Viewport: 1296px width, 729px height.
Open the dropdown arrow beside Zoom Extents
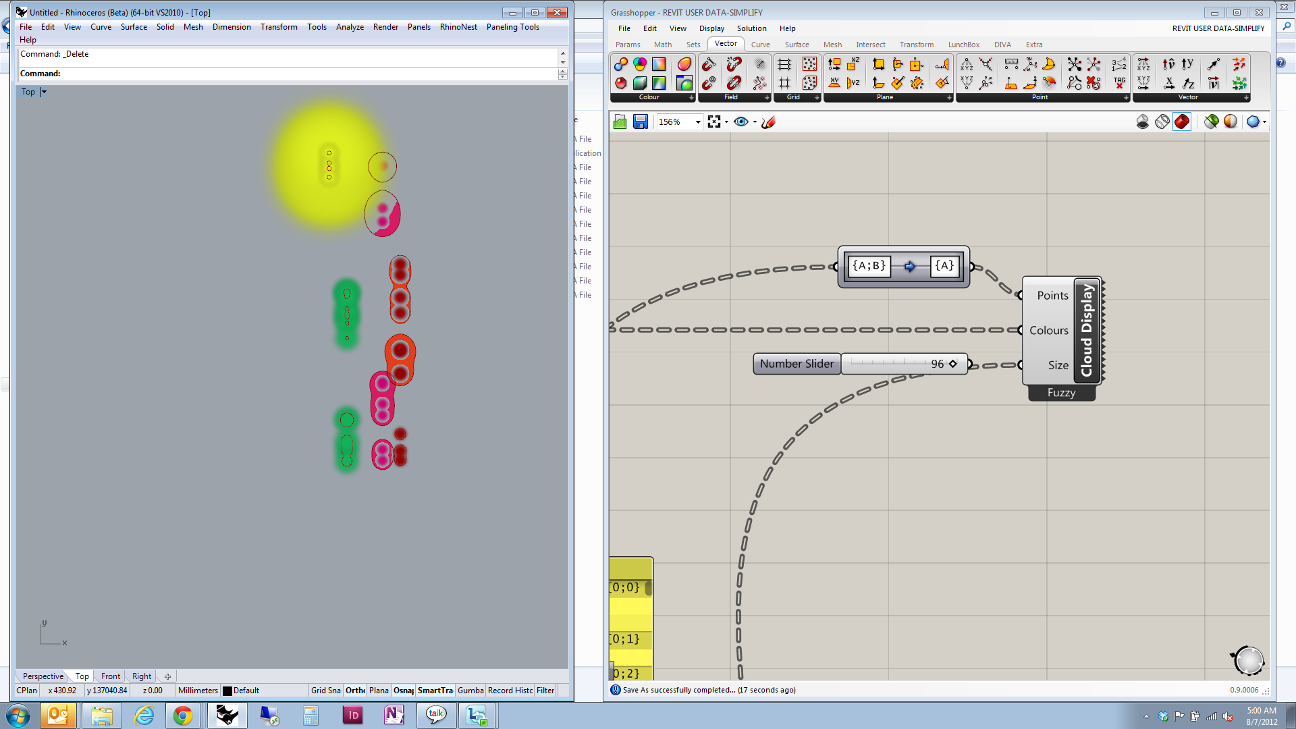(x=726, y=122)
